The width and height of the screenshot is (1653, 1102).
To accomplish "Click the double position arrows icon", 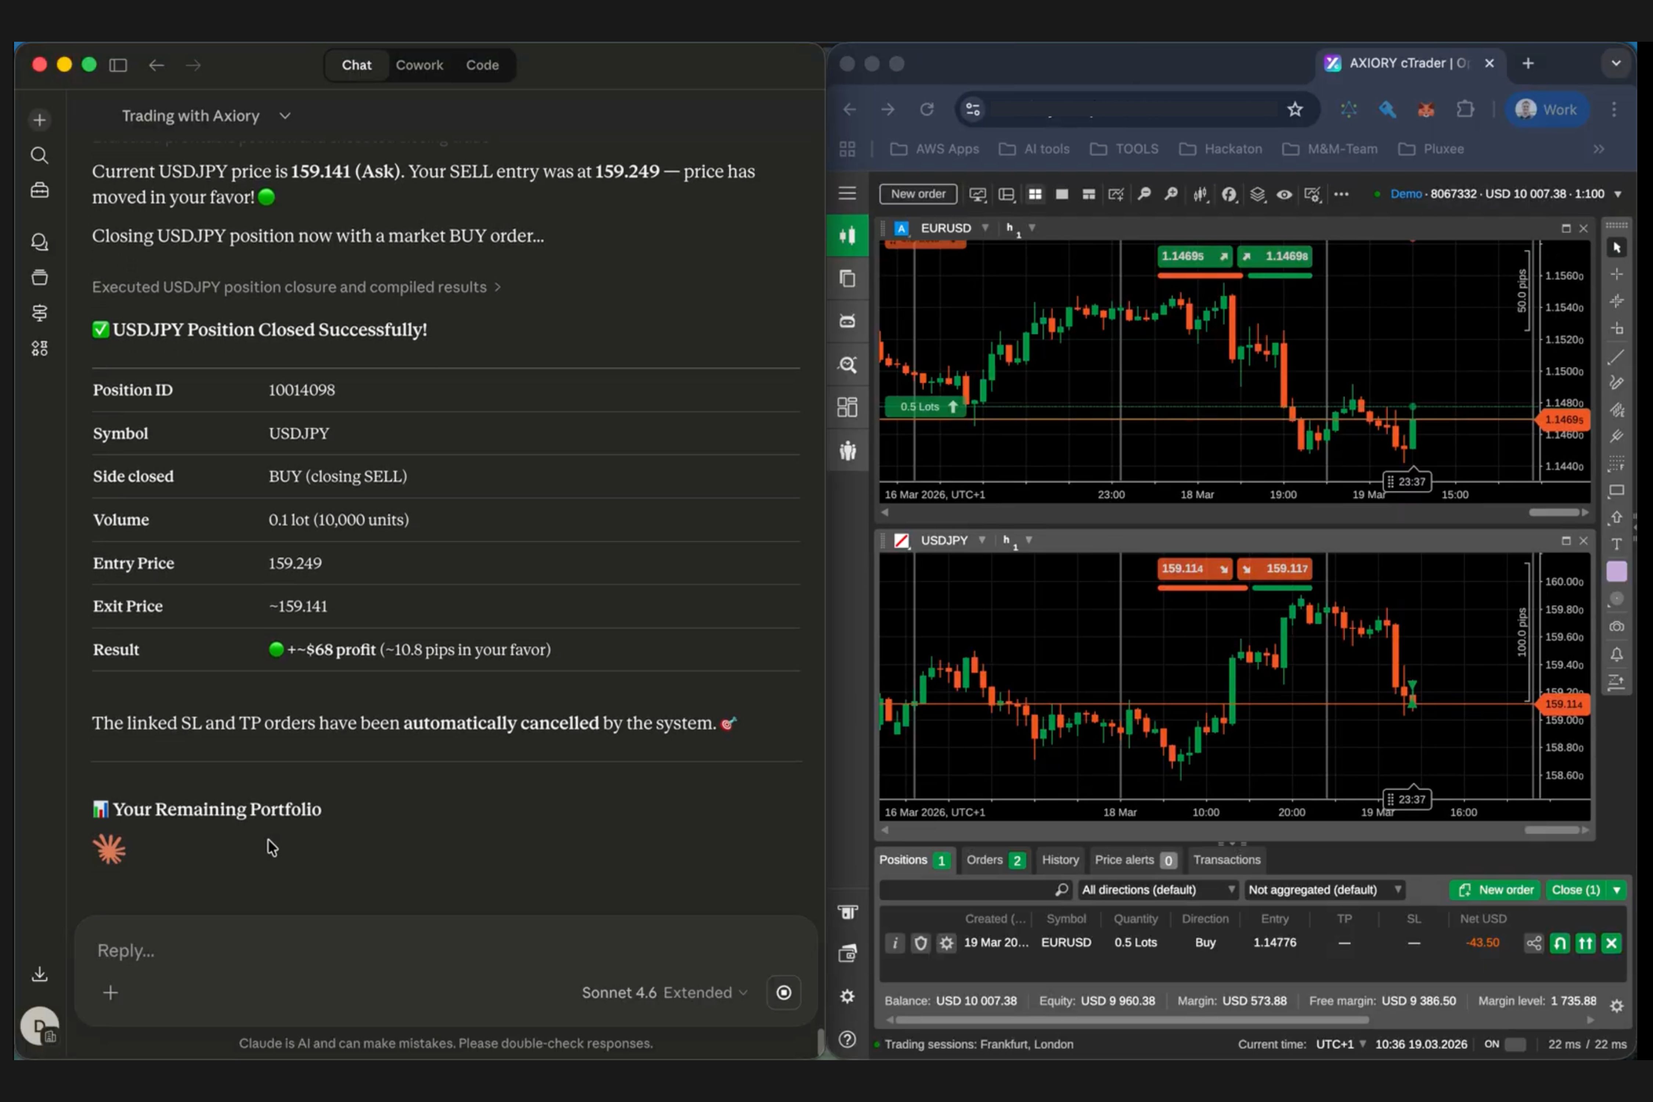I will coord(1585,943).
